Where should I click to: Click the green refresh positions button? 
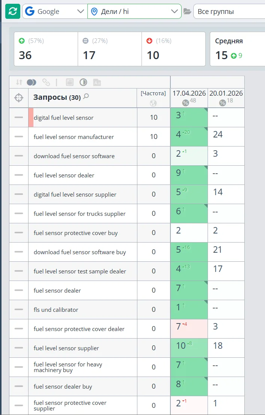click(x=13, y=11)
